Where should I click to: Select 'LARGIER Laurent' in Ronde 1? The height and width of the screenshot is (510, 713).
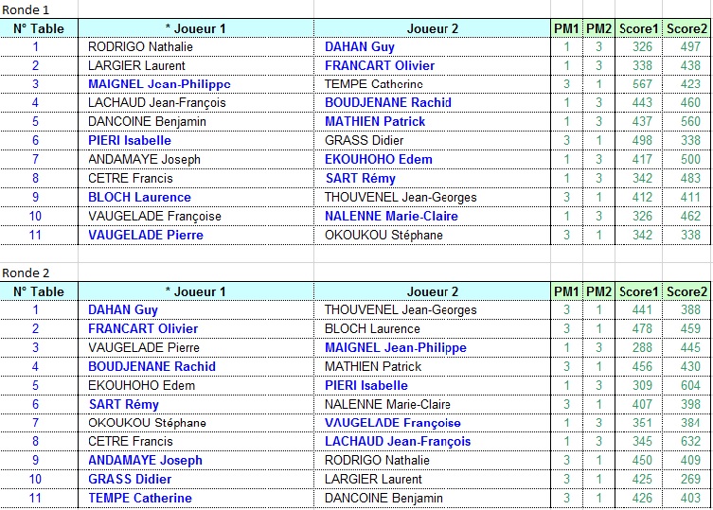coord(136,66)
